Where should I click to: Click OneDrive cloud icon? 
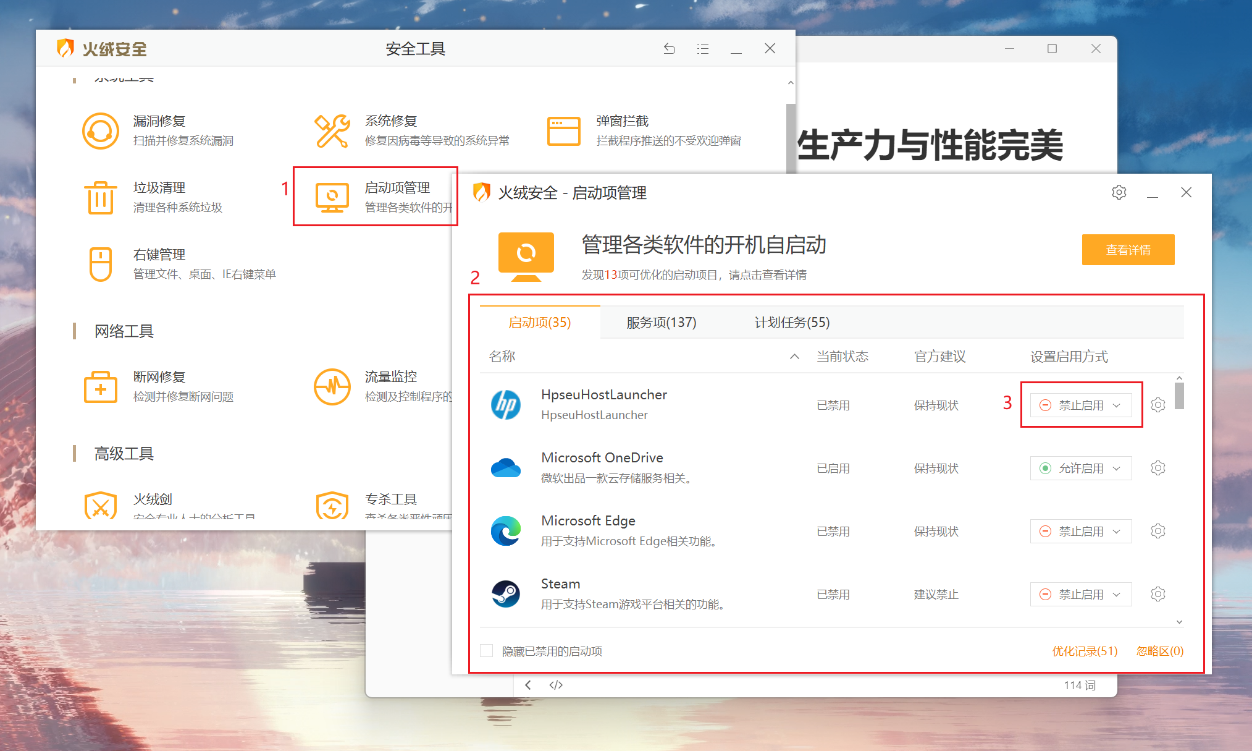coord(506,468)
